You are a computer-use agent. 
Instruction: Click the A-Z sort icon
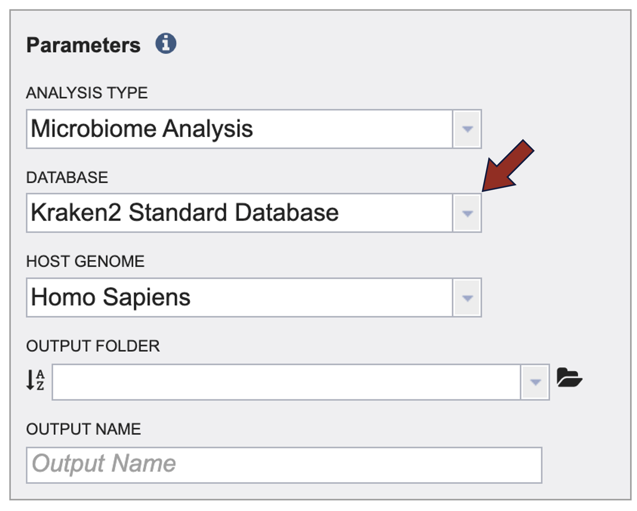pos(36,380)
